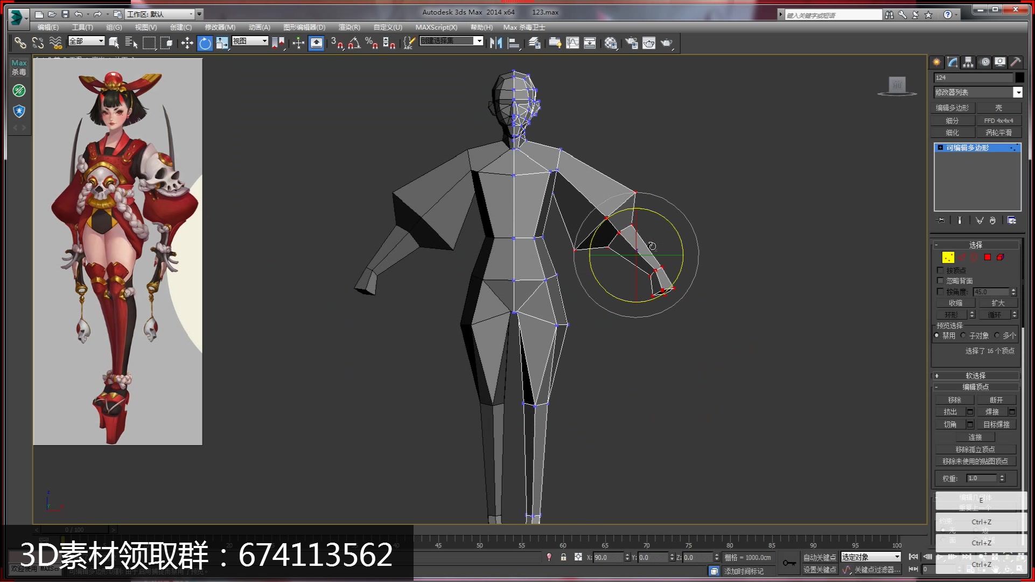Open the MAXScript(X) menu
The width and height of the screenshot is (1035, 582).
(x=436, y=27)
